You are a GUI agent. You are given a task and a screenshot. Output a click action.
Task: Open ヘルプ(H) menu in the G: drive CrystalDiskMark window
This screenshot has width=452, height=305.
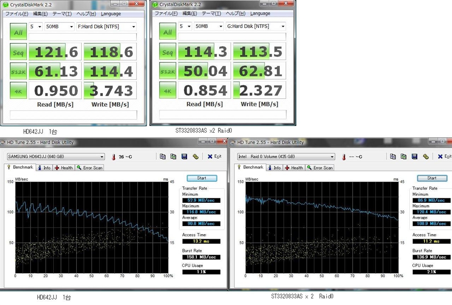click(235, 13)
